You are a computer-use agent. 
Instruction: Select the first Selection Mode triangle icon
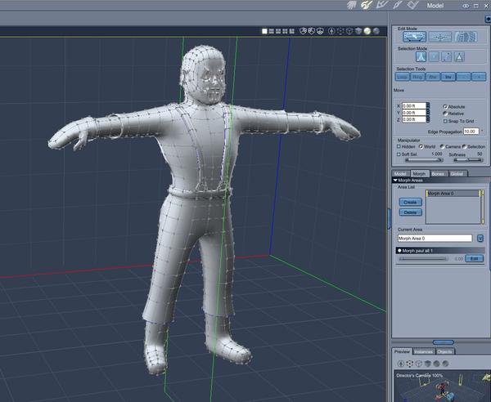pyautogui.click(x=421, y=57)
